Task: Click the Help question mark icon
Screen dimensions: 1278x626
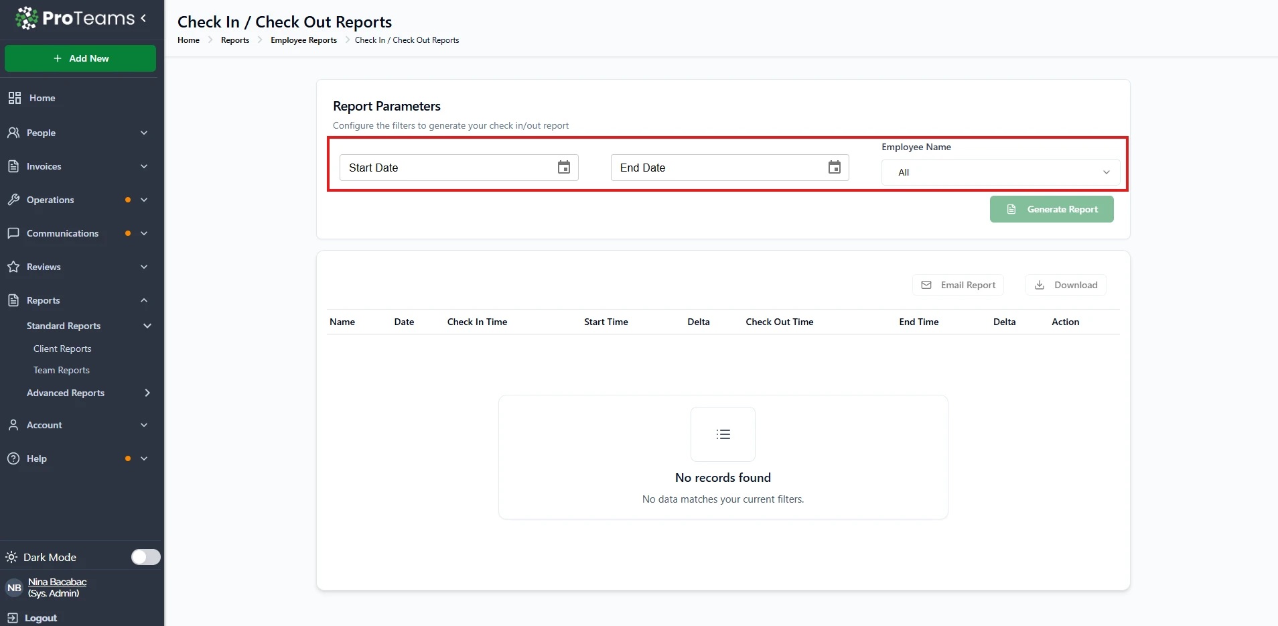Action: point(13,458)
